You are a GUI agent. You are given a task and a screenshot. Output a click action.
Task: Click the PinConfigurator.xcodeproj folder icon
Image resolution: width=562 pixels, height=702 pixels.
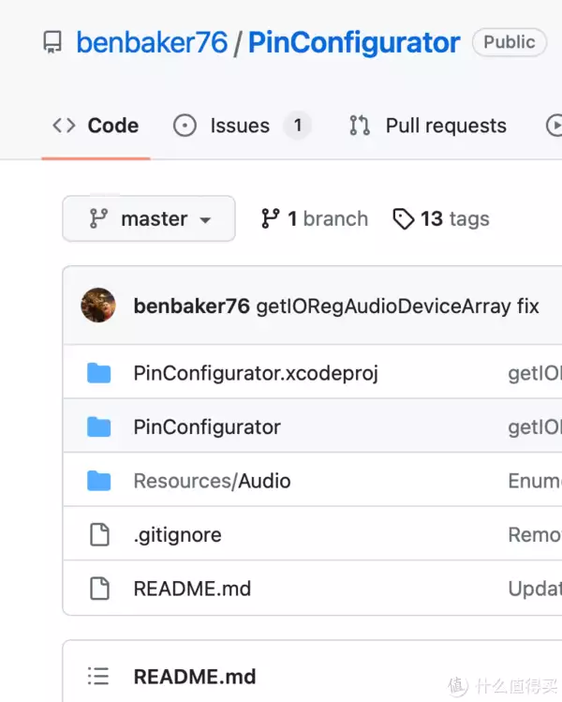click(x=99, y=373)
